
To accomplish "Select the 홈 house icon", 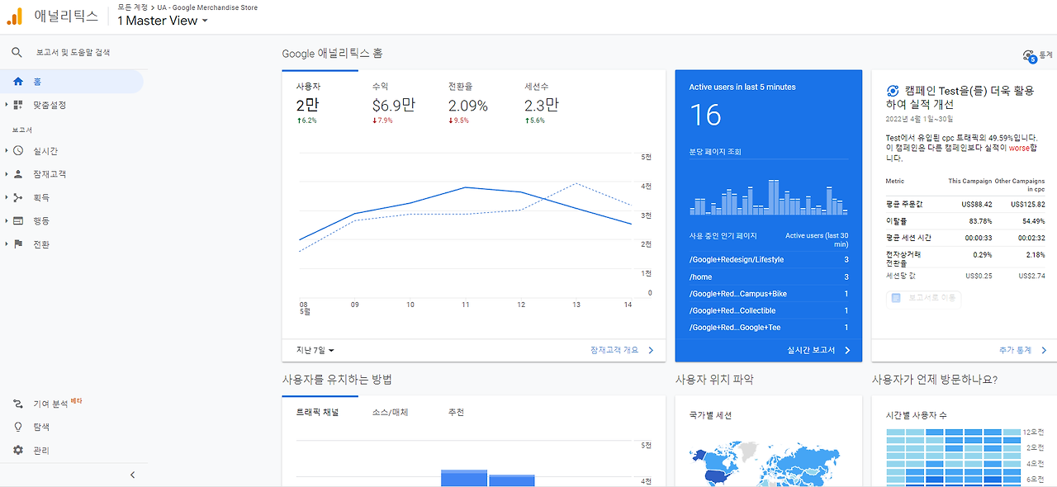I will point(18,82).
